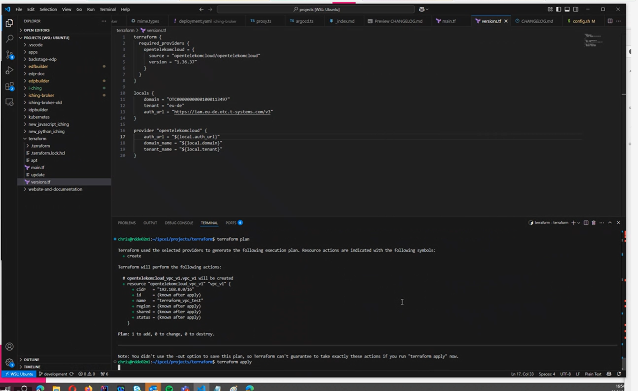
Task: Open the Selection menu
Action: (48, 9)
